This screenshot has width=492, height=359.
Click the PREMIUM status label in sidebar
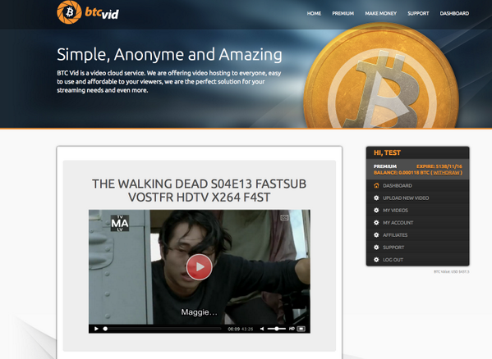point(385,166)
